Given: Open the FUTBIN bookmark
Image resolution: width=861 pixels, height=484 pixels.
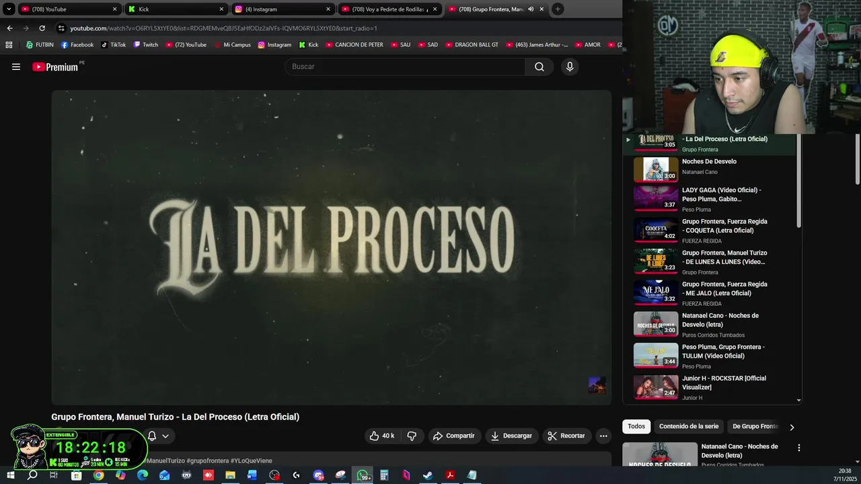Looking at the screenshot, I should 40,45.
